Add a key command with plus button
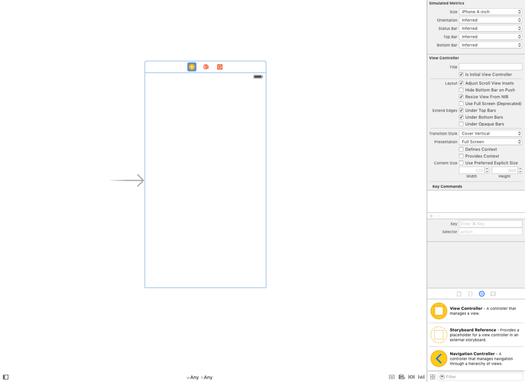 [431, 216]
